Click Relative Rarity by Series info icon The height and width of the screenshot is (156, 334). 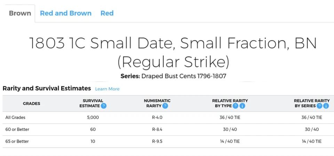click(x=326, y=106)
